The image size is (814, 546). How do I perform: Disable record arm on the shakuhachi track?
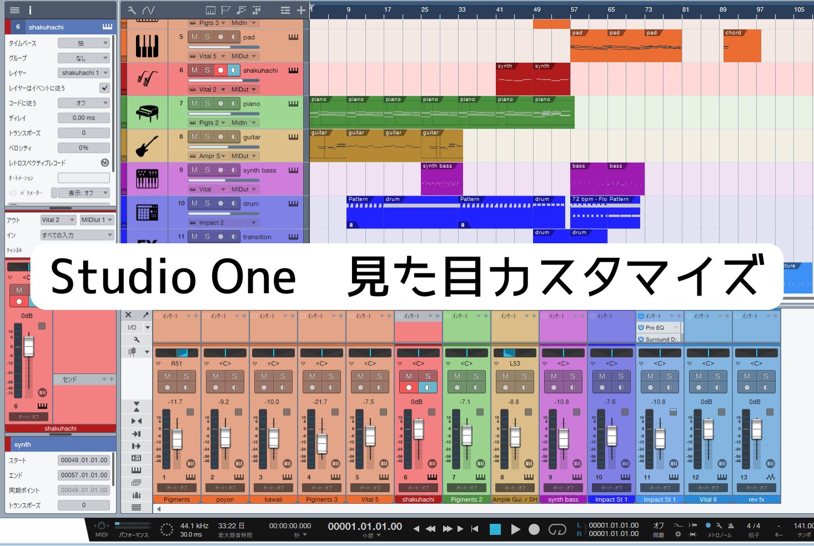[x=221, y=70]
